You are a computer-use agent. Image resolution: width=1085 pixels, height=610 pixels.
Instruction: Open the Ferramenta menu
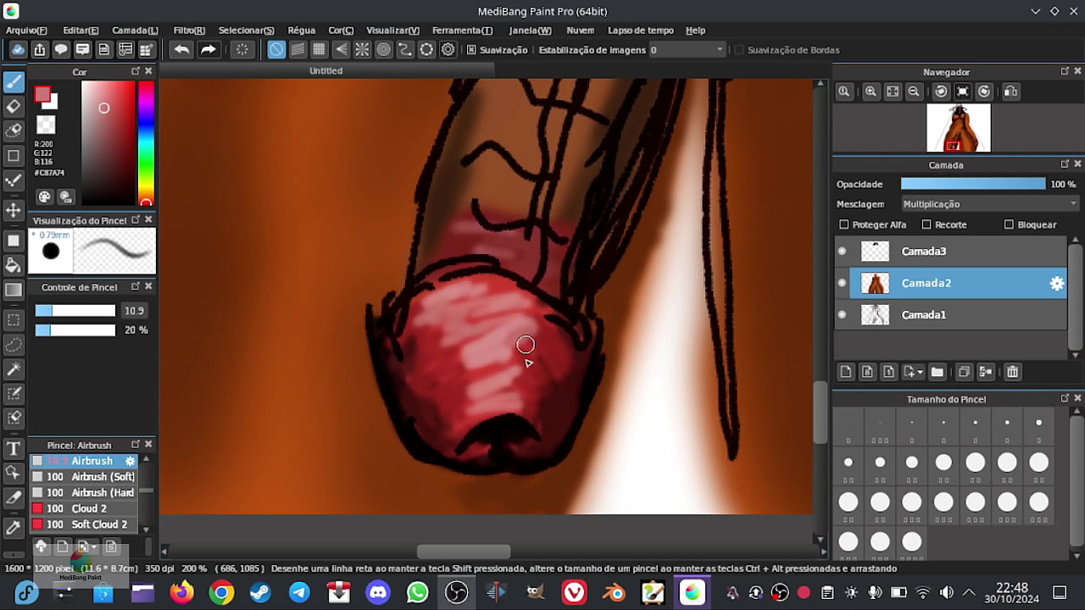462,30
